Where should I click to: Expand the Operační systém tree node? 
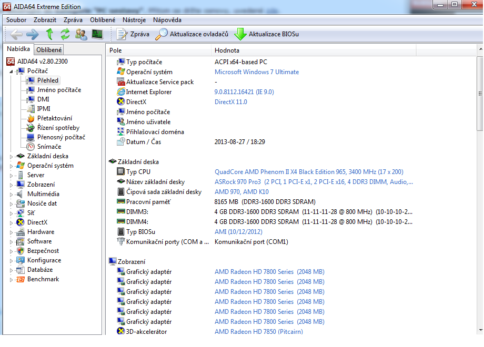pos(12,166)
